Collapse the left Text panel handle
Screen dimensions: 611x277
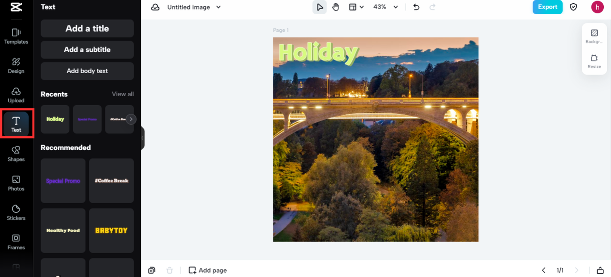(x=142, y=138)
